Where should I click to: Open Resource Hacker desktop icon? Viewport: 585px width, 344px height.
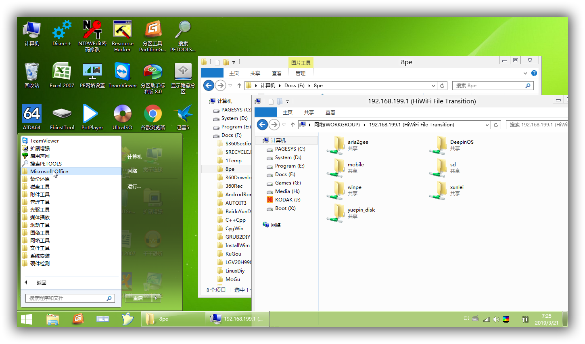[123, 36]
